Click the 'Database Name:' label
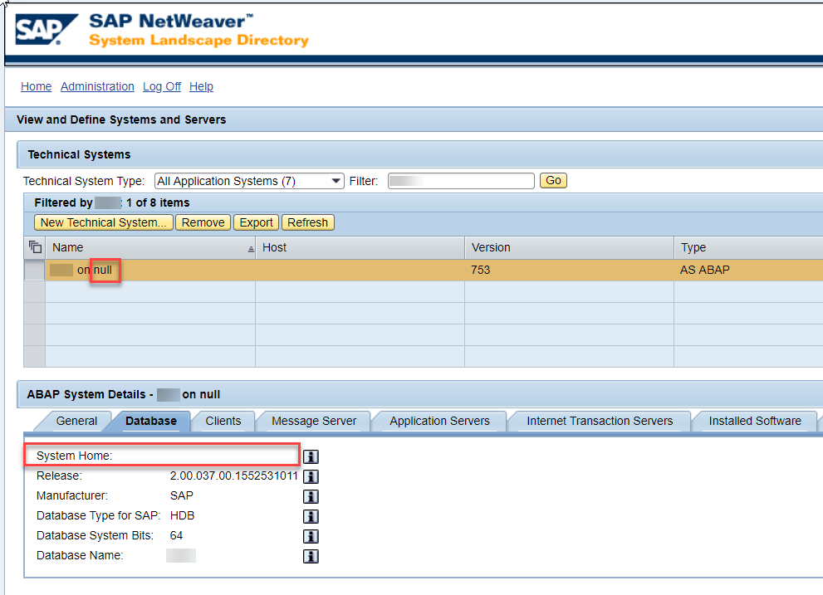 tap(80, 556)
